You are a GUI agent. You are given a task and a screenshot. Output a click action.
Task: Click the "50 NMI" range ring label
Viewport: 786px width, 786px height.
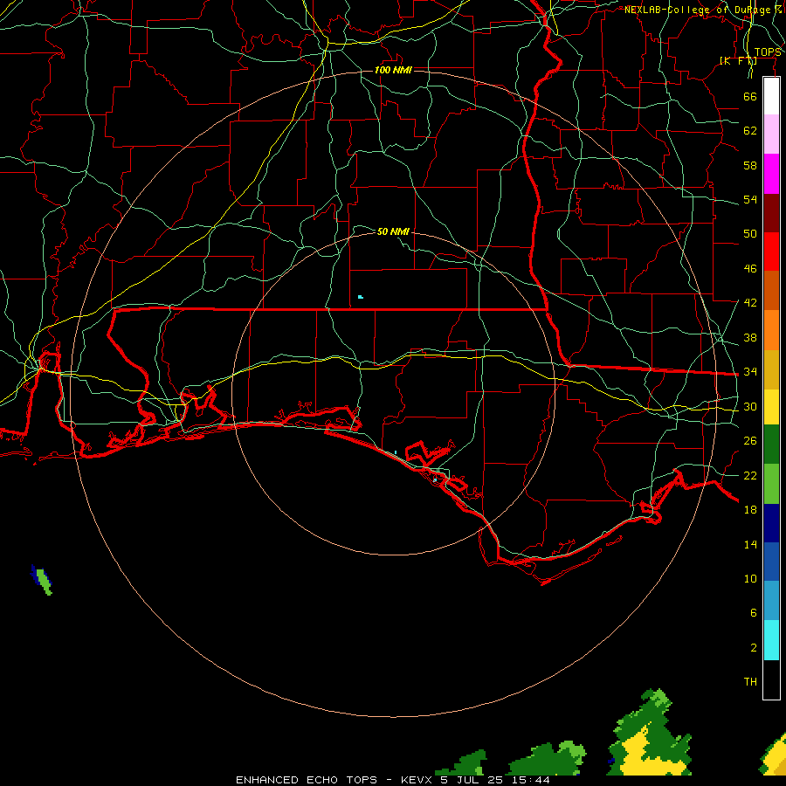point(393,231)
